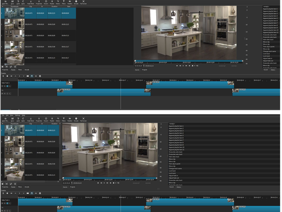Open the hamburger menu in the upper timeline toolbar

click(x=3, y=76)
